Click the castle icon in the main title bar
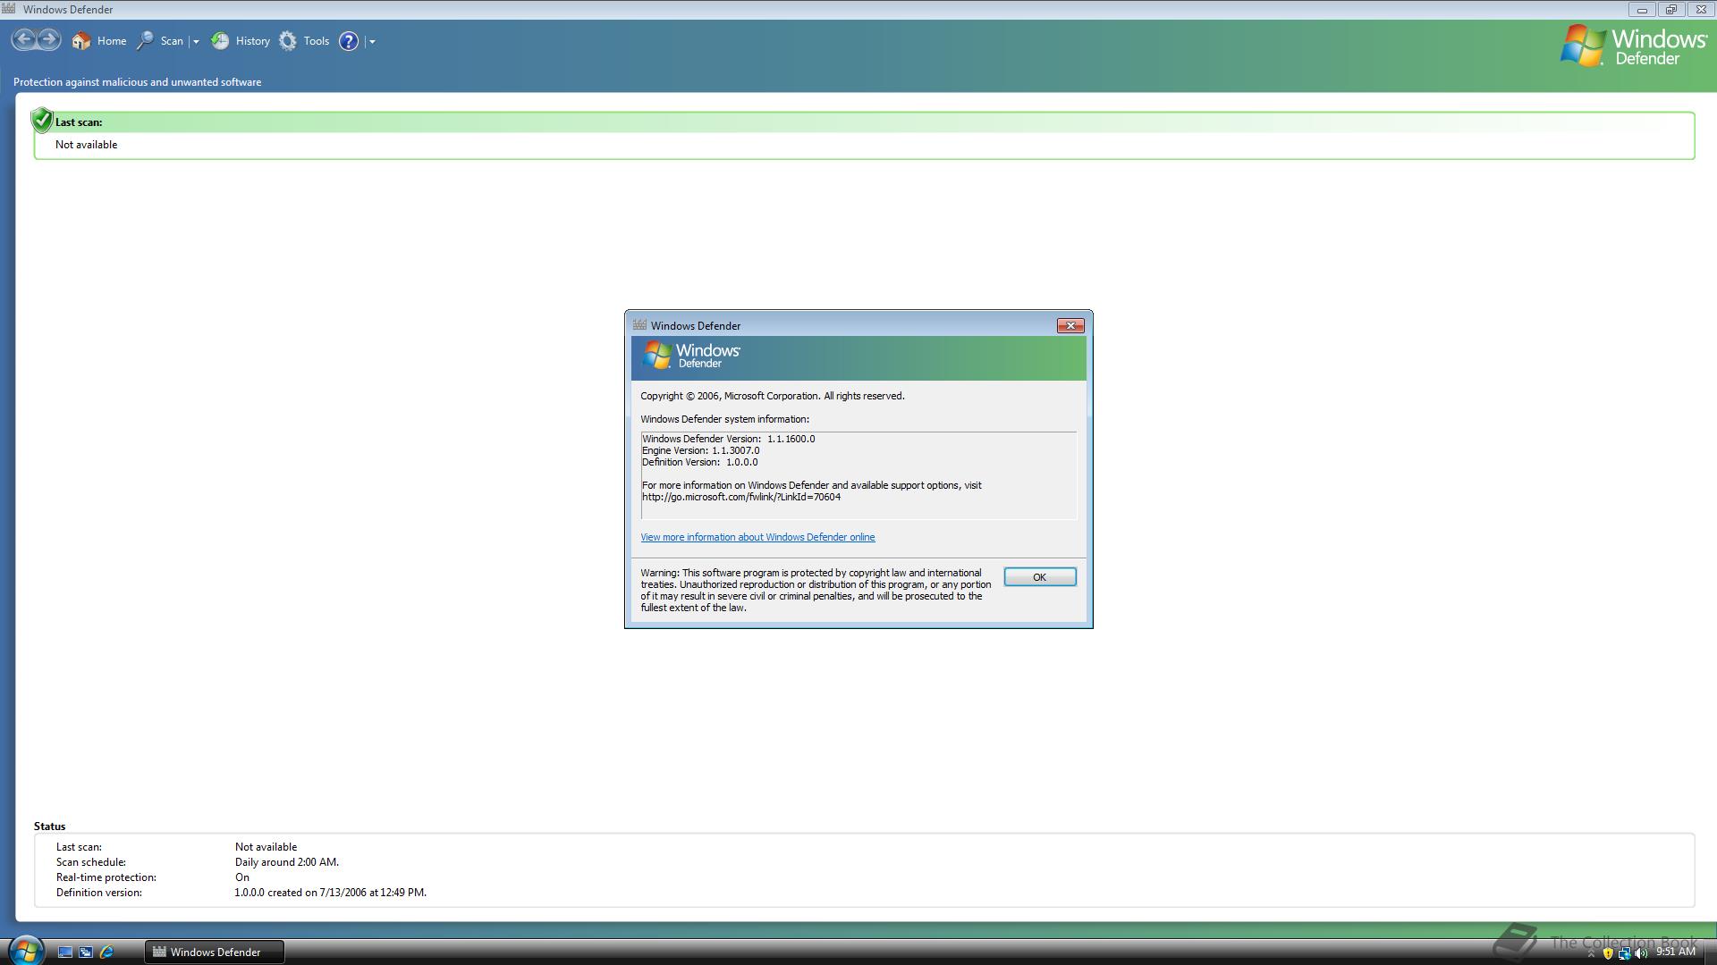The width and height of the screenshot is (1717, 965). coord(9,9)
